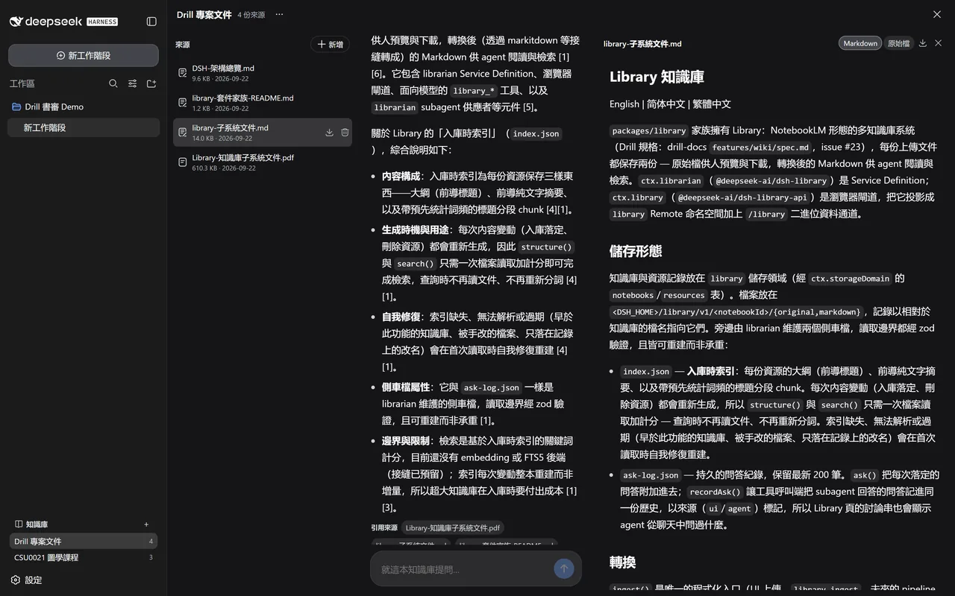Screen dimensions: 955x596
Task: Click the ask-log.json code in preview list
Action: pos(651,475)
